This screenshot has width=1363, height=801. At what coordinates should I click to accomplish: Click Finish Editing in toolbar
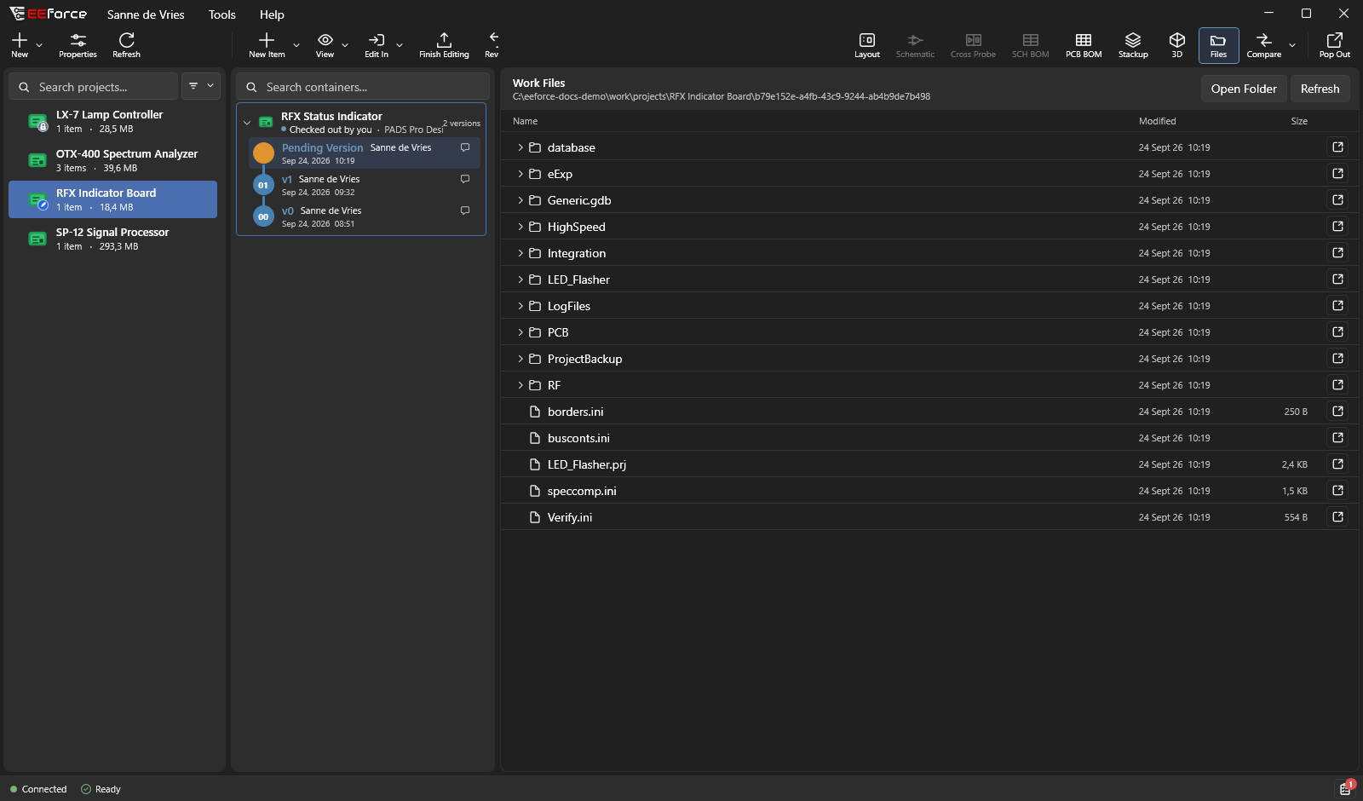(444, 45)
